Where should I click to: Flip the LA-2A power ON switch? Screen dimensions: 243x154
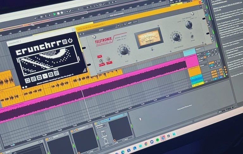(x=192, y=36)
